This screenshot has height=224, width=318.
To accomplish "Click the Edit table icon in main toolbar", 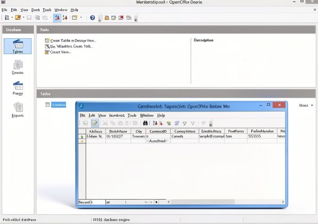I will point(114,18).
